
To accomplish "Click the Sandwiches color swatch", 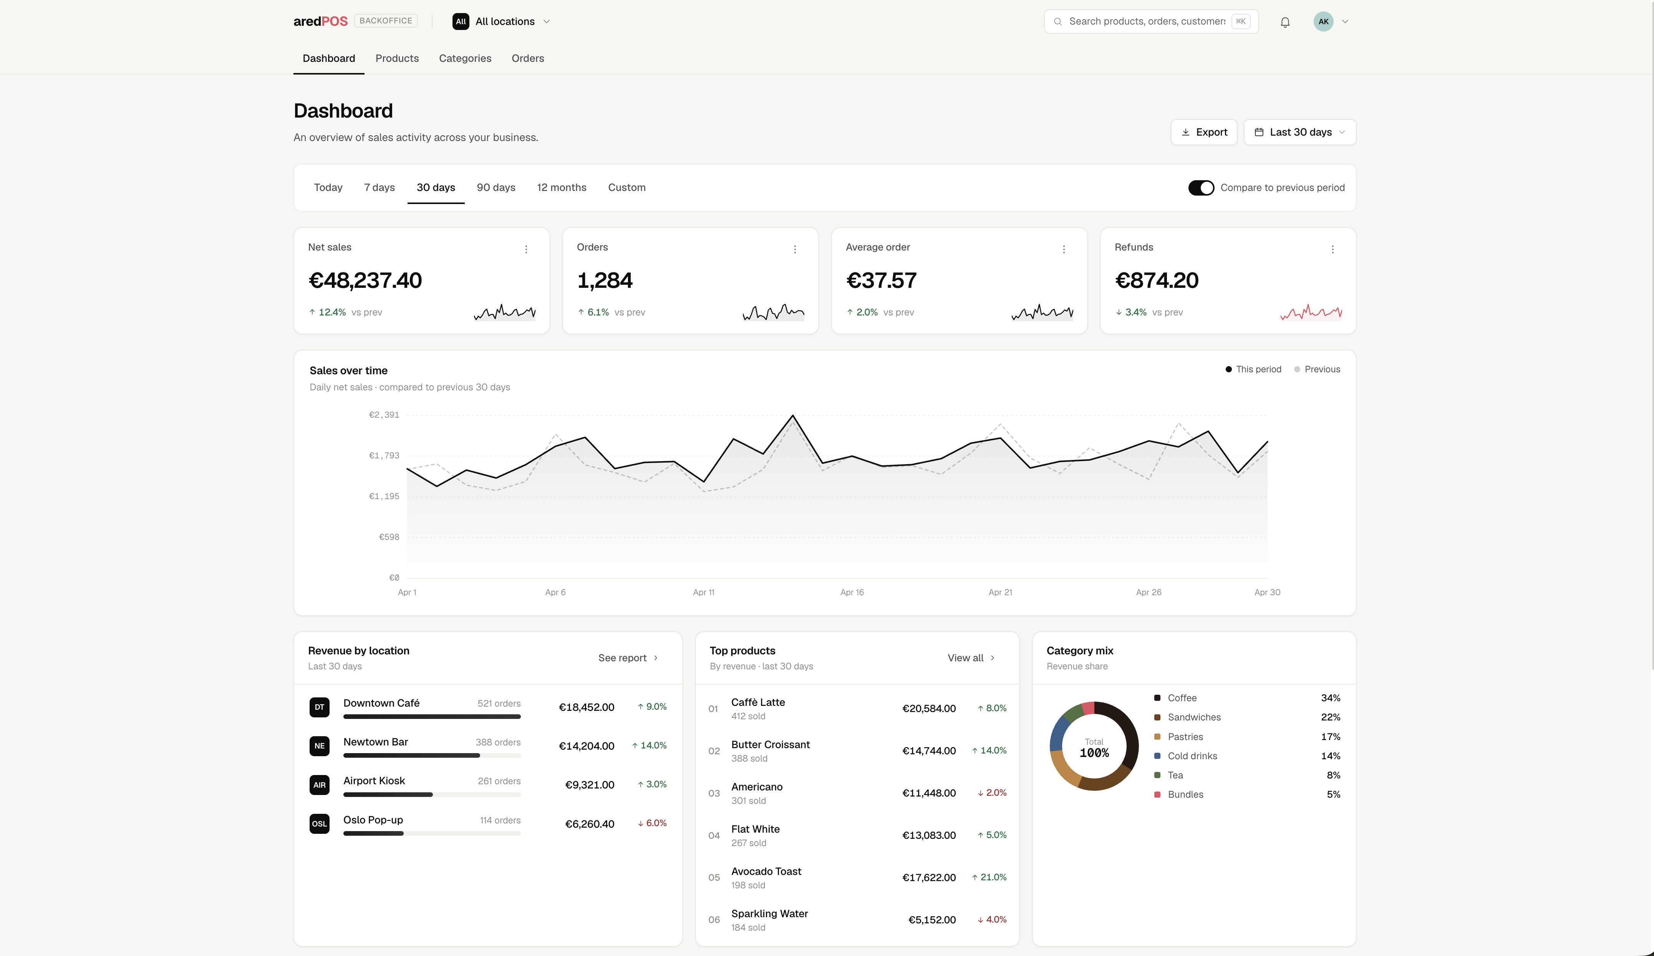I will click(x=1157, y=717).
